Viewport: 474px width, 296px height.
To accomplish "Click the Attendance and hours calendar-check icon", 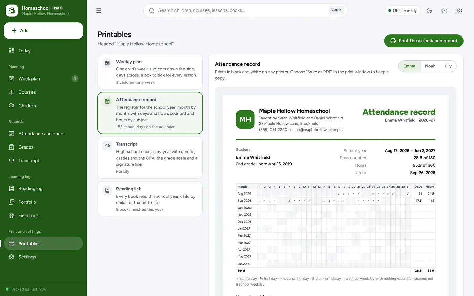I will pos(12,134).
